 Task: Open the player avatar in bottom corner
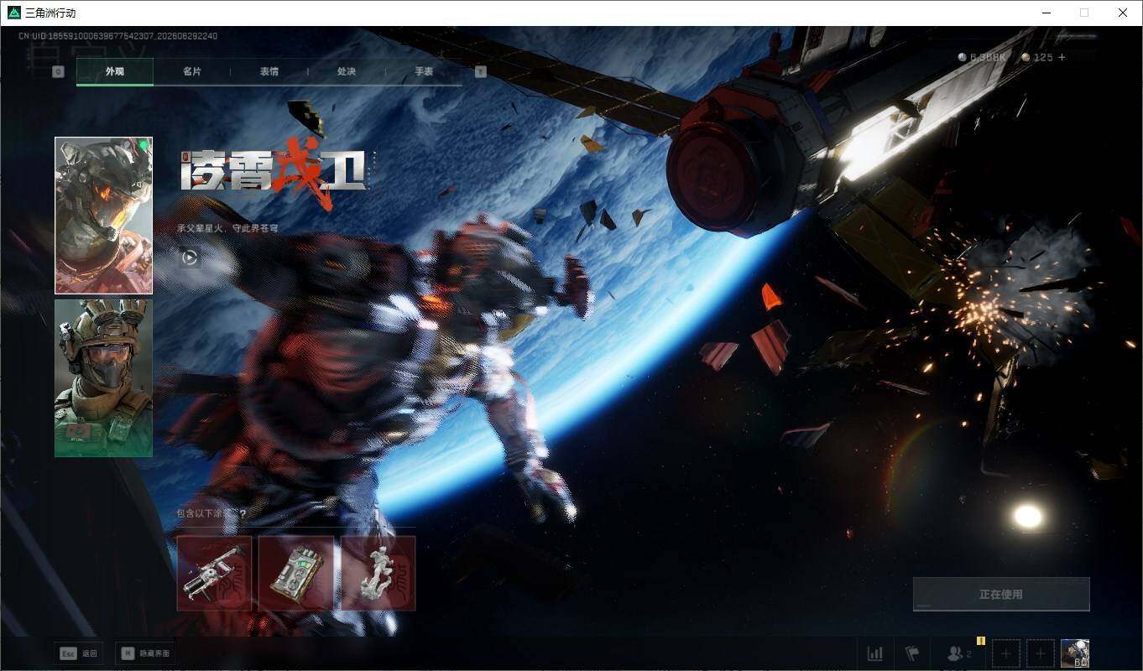point(1075,653)
